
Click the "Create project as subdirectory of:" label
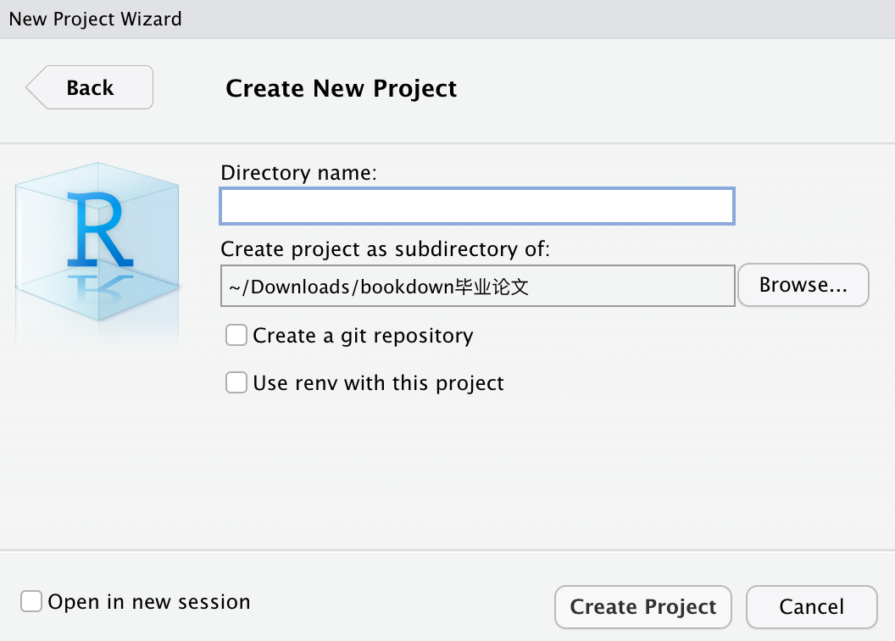[x=386, y=249]
